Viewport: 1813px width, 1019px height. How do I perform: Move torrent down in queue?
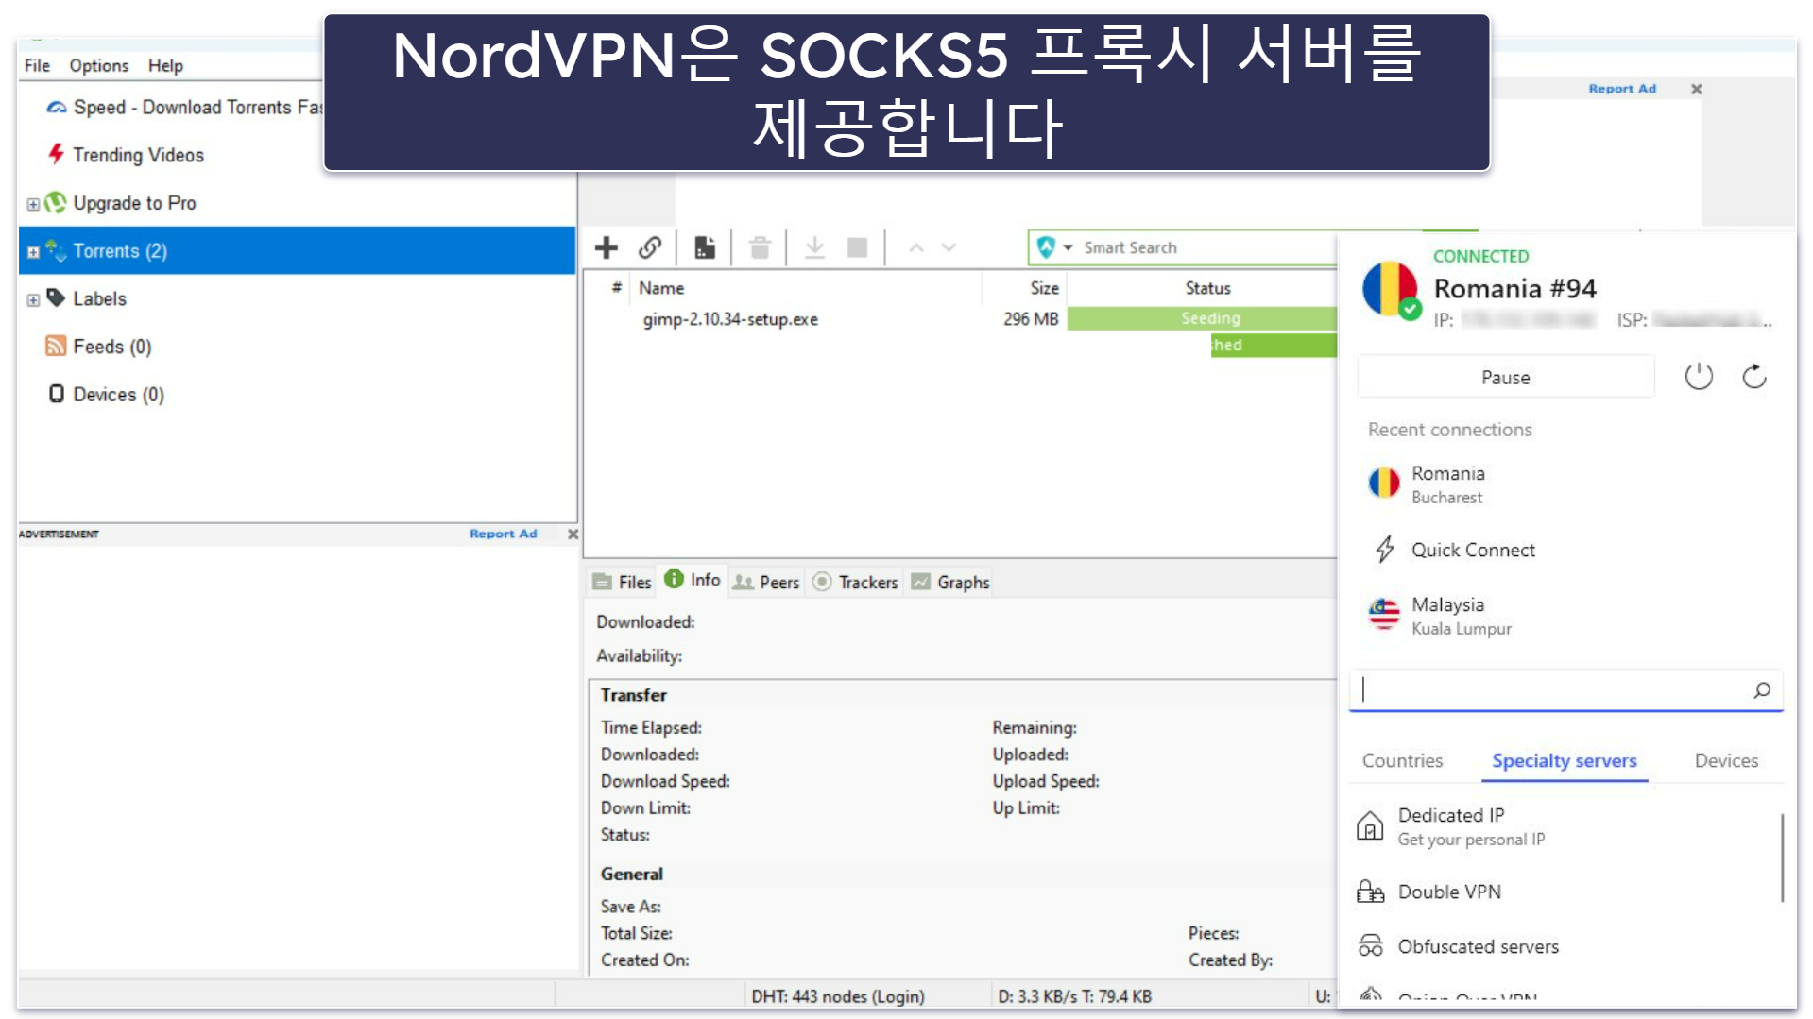point(949,247)
